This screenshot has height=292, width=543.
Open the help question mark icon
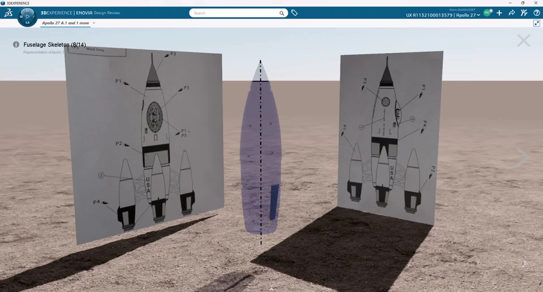[537, 13]
